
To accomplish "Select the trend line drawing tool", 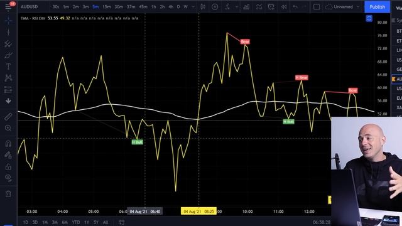I will tap(8, 32).
